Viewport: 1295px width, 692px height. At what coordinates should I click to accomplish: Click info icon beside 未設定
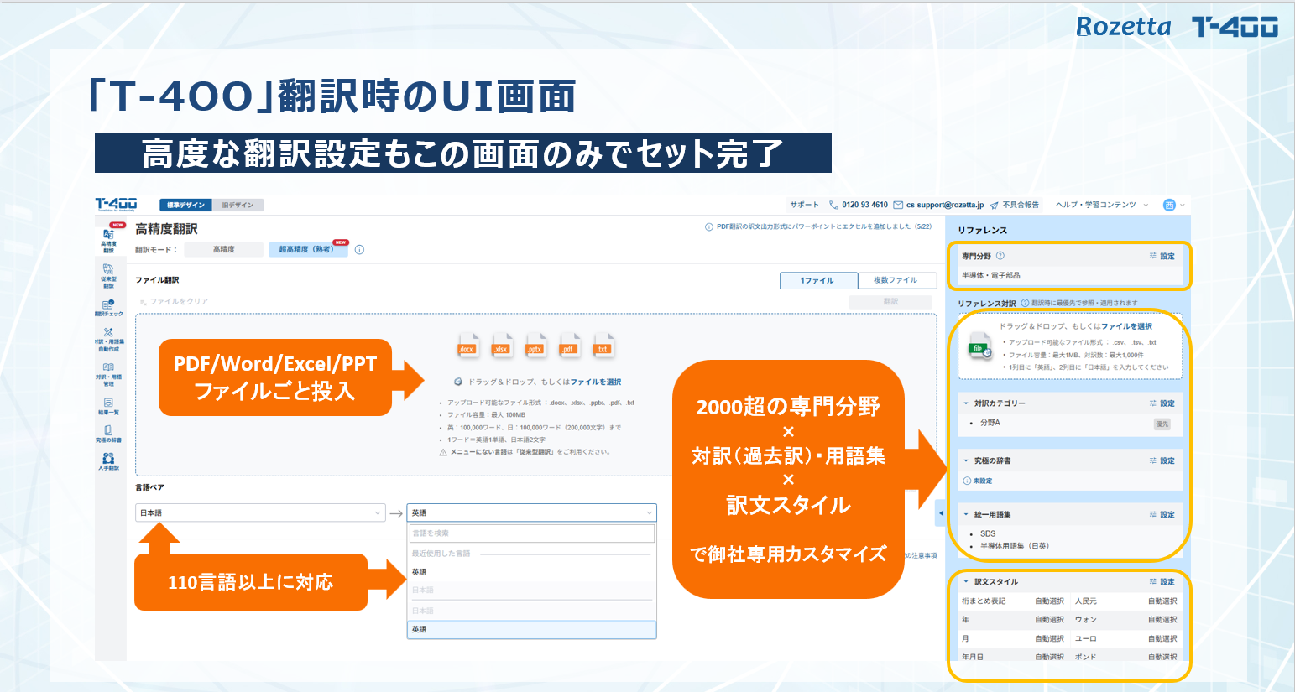pos(967,481)
